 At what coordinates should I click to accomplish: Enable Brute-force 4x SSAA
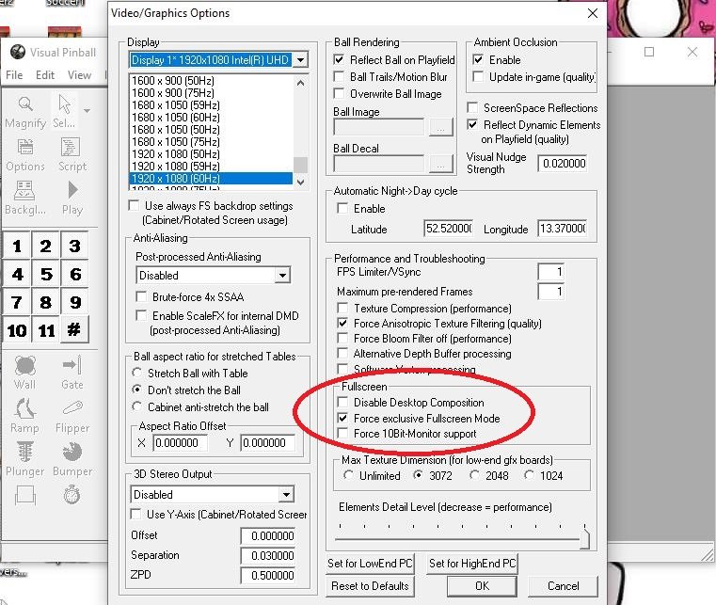141,296
